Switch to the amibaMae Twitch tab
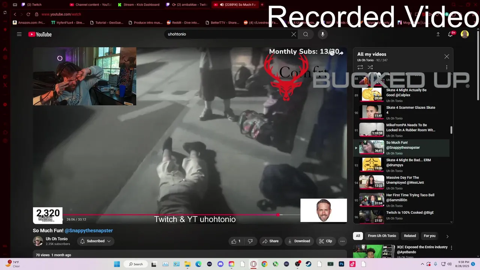 coord(187,4)
